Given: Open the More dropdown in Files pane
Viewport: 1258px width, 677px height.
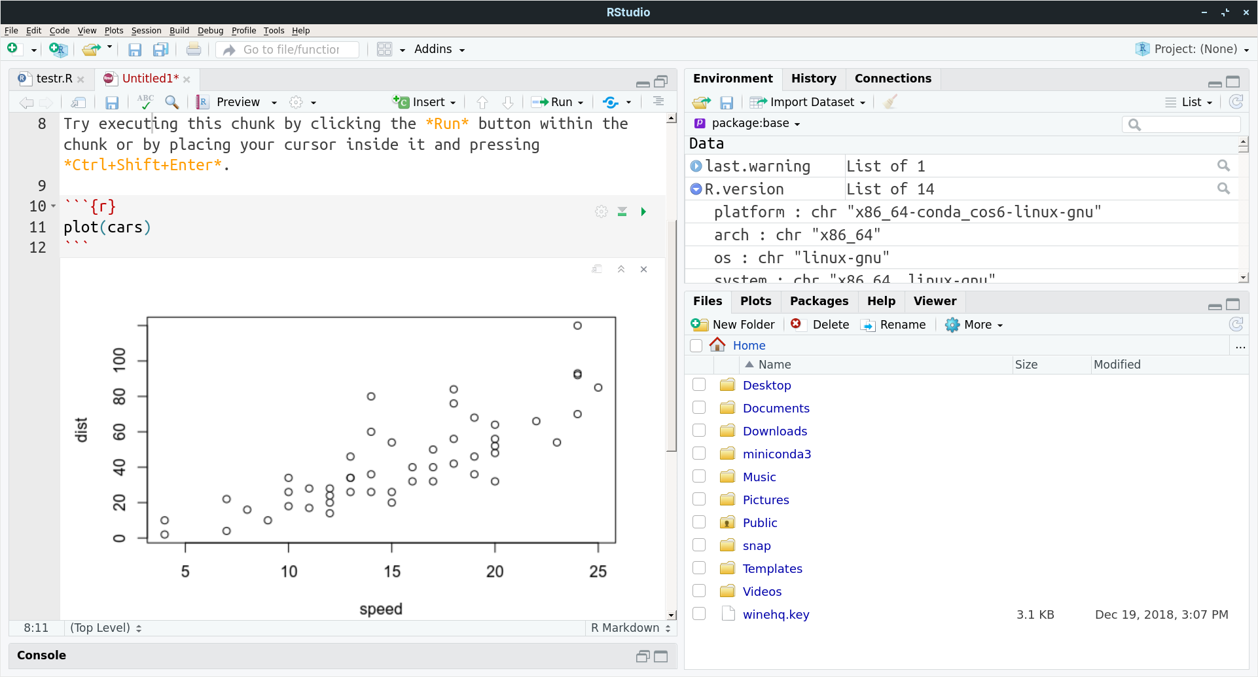Looking at the screenshot, I should pos(975,324).
